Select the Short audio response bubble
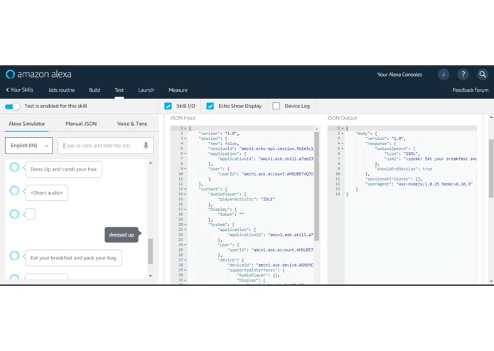The image size is (494, 351). [x=47, y=193]
